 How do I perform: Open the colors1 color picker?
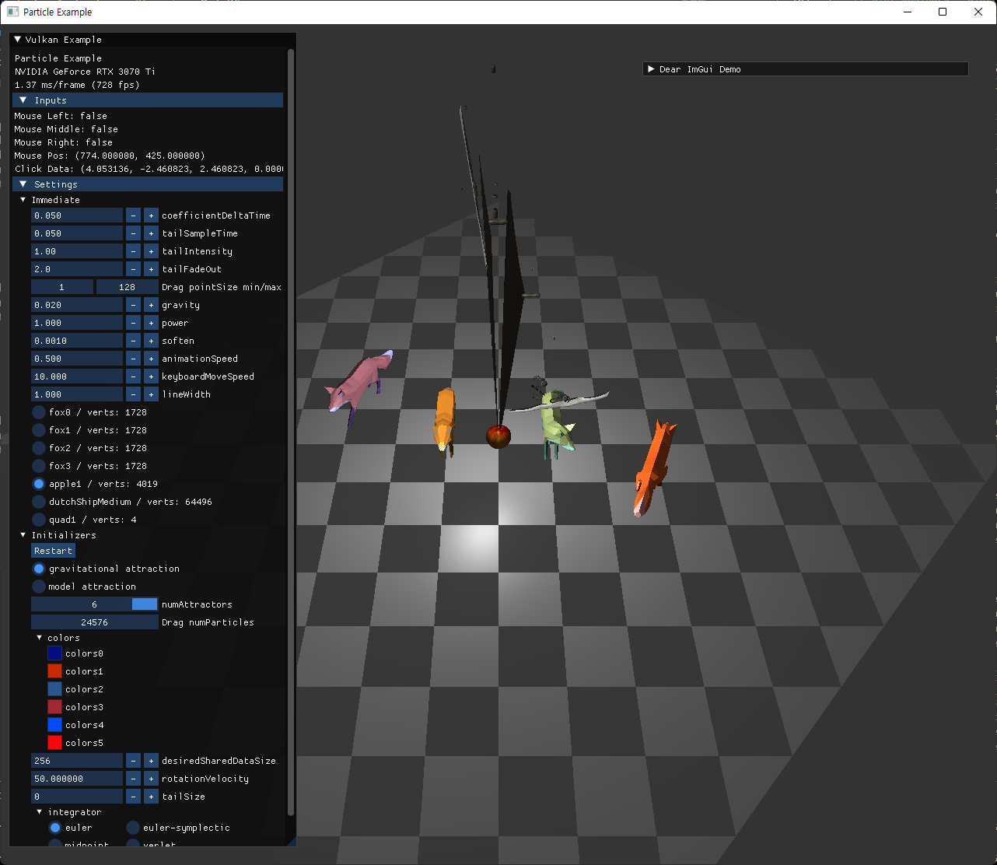(x=54, y=671)
